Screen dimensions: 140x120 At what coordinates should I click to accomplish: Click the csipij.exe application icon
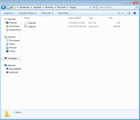[x=26, y=26]
